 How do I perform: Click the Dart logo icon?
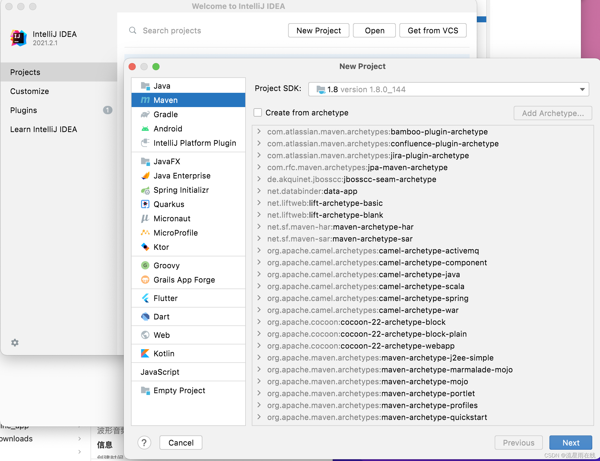145,317
